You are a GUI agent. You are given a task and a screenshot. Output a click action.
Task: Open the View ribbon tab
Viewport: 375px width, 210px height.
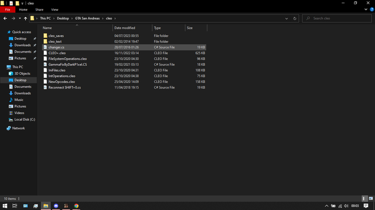[54, 9]
